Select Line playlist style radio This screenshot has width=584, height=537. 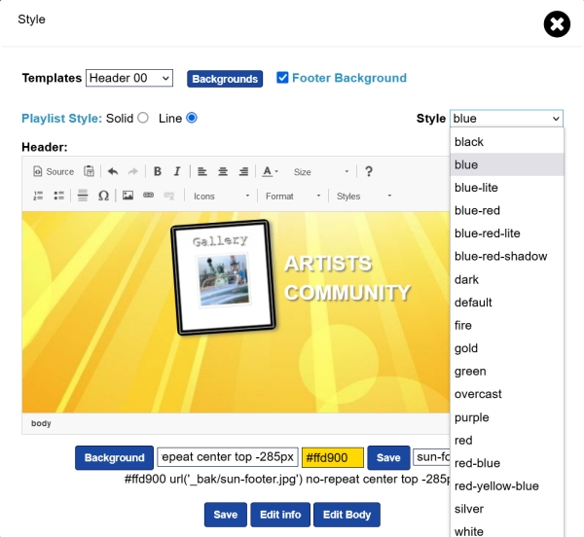tap(192, 118)
